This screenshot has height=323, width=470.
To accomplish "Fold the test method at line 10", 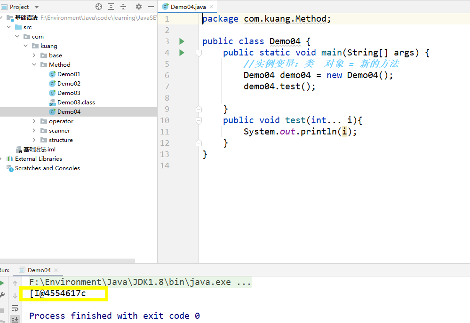I will pyautogui.click(x=199, y=120).
